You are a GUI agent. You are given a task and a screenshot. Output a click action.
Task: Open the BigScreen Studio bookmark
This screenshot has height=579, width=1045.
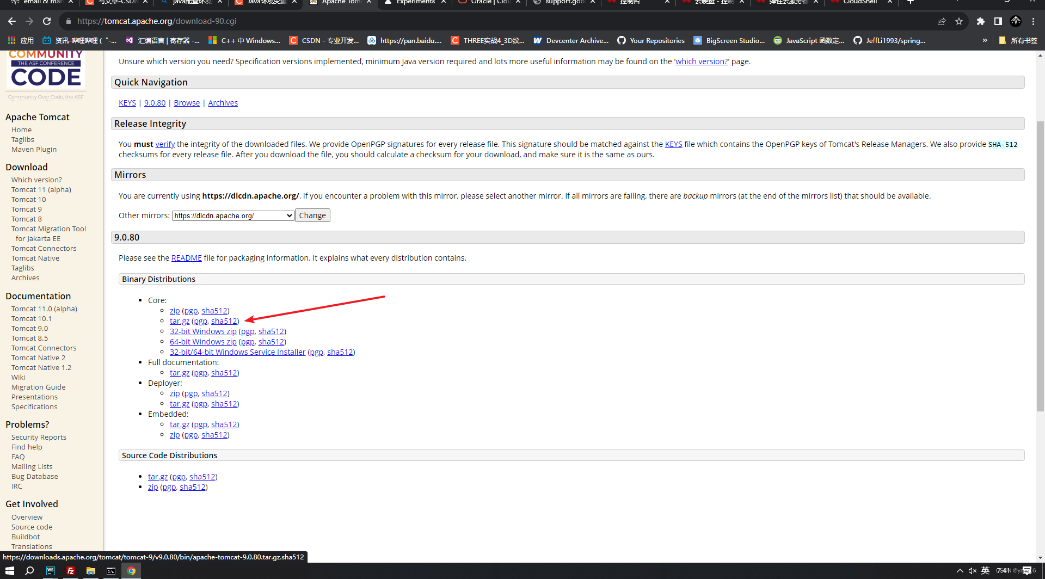pos(729,40)
